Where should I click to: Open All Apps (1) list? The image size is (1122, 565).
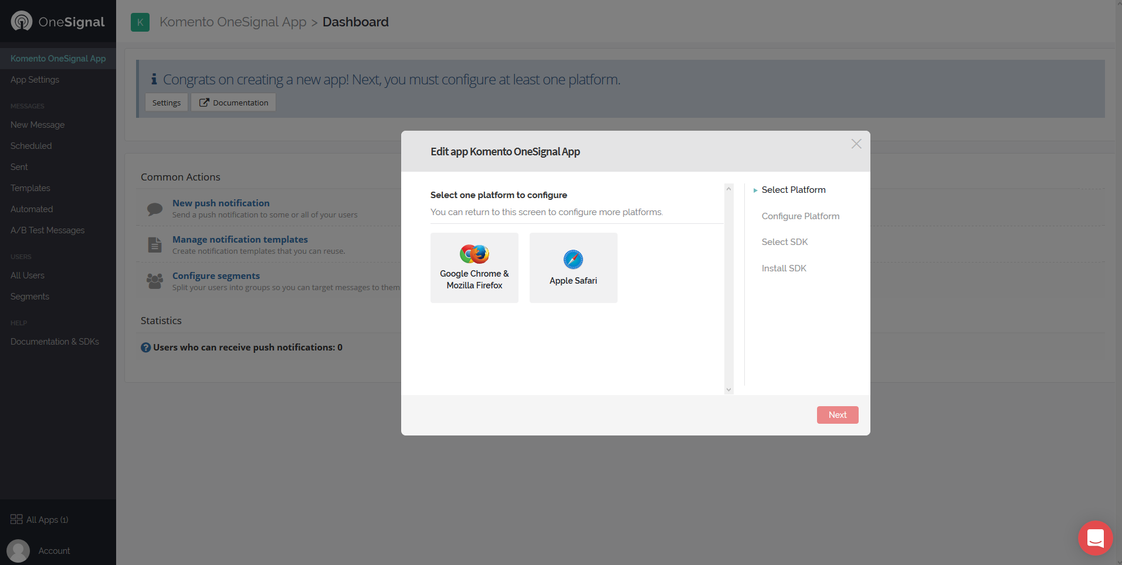pyautogui.click(x=48, y=520)
